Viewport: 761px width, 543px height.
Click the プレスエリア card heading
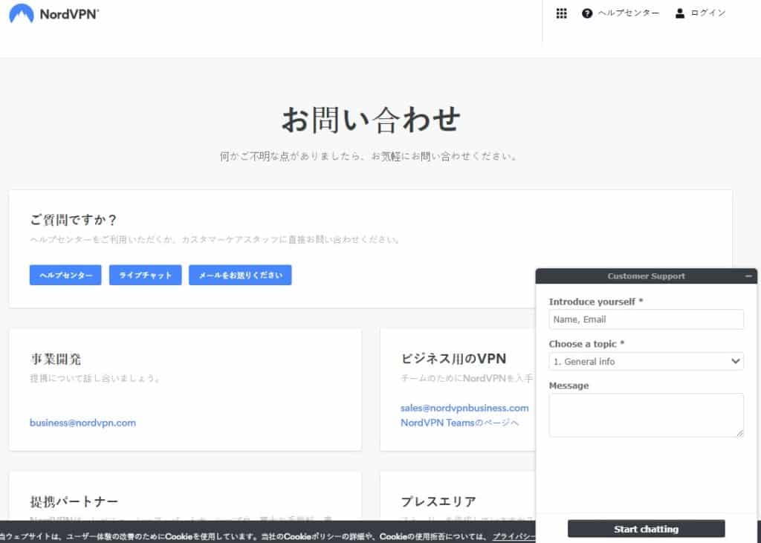coord(438,501)
